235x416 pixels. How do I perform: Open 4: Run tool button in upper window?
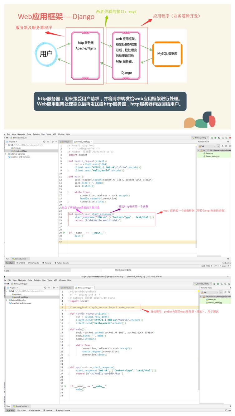point(10,263)
